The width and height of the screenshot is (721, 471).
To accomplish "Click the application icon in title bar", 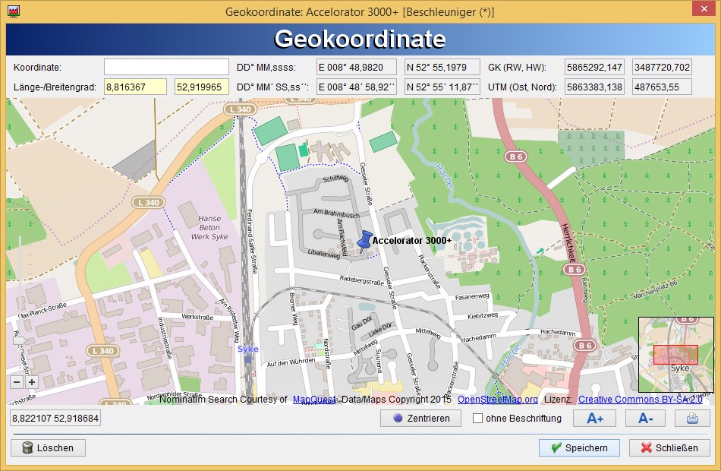I will 13,11.
